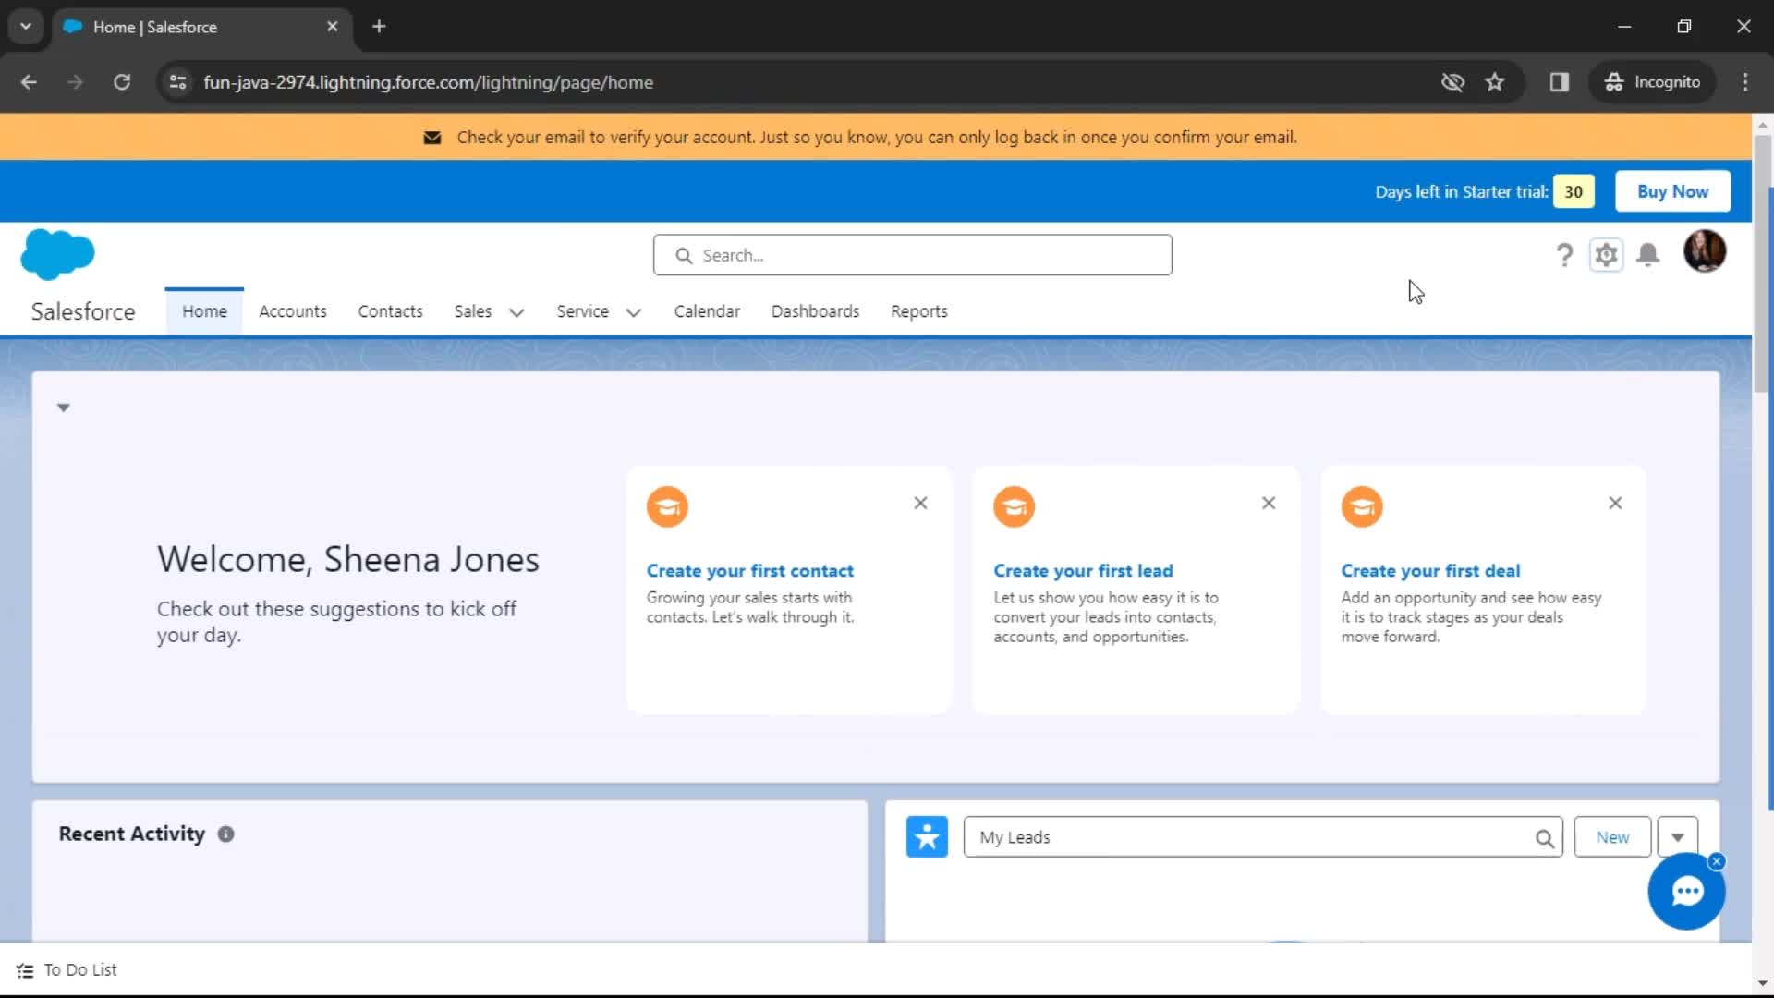Open a new browser tab

379,27
